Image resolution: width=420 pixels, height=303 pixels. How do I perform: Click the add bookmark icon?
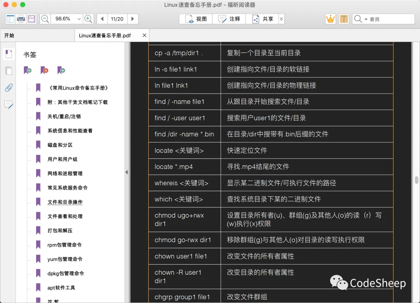click(x=28, y=70)
